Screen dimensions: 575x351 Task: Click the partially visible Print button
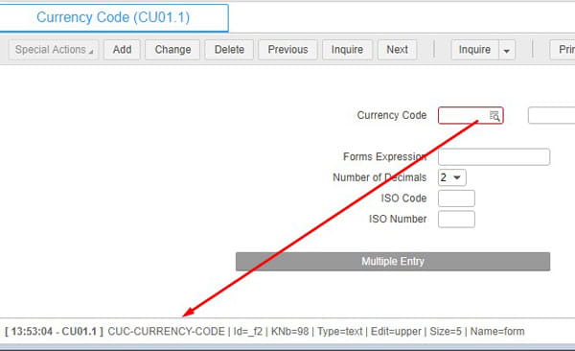(563, 50)
